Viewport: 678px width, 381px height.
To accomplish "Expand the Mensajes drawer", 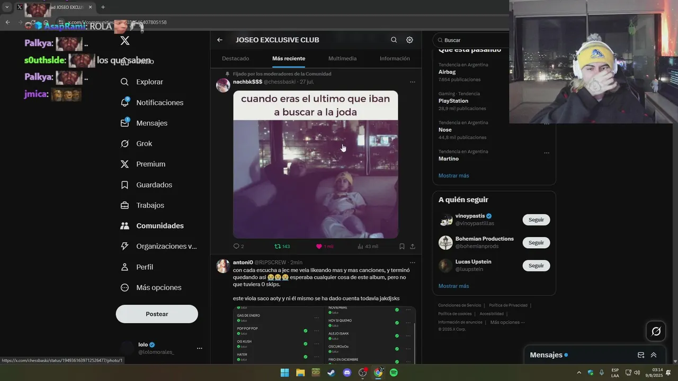I will (654, 355).
